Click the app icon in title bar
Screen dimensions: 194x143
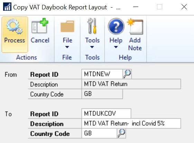tap(7, 7)
